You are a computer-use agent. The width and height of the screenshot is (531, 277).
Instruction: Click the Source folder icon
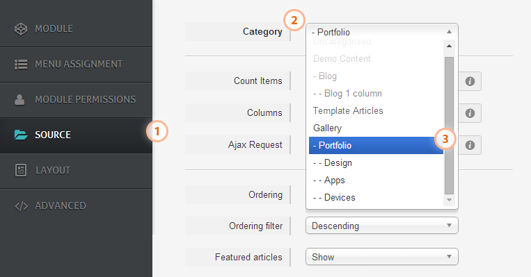click(21, 135)
